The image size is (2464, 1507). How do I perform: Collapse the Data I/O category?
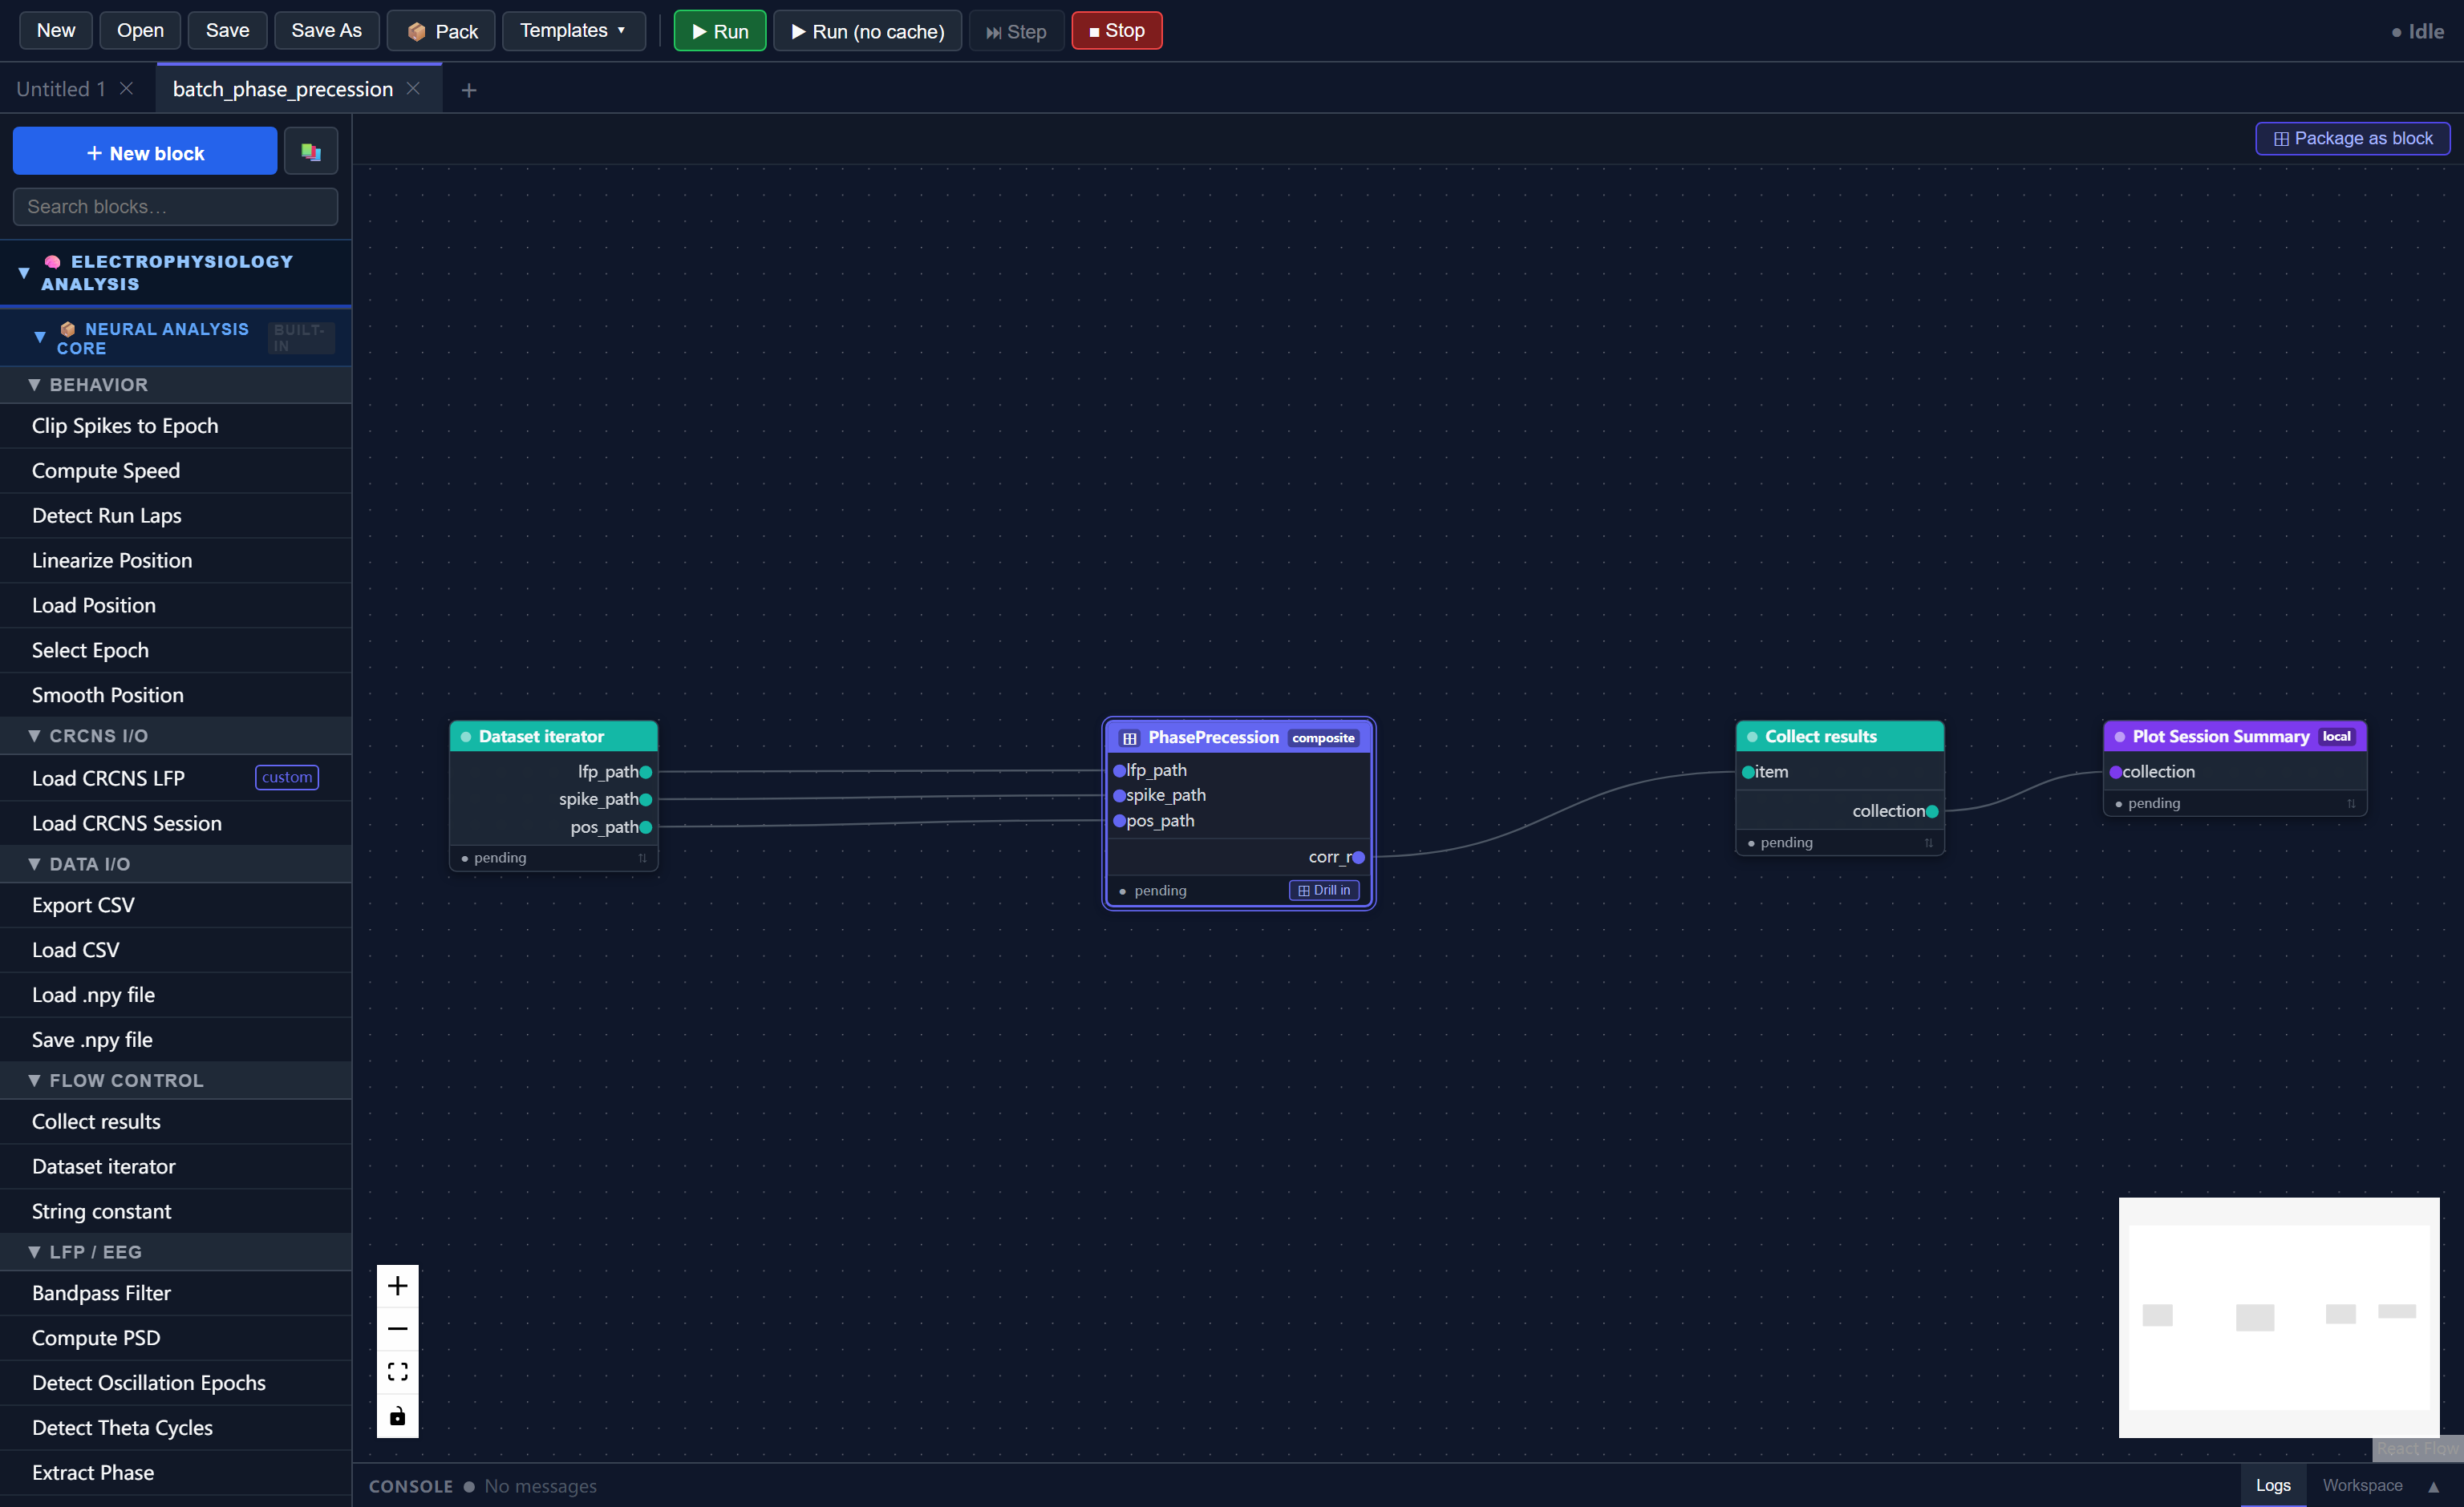pyautogui.click(x=34, y=863)
